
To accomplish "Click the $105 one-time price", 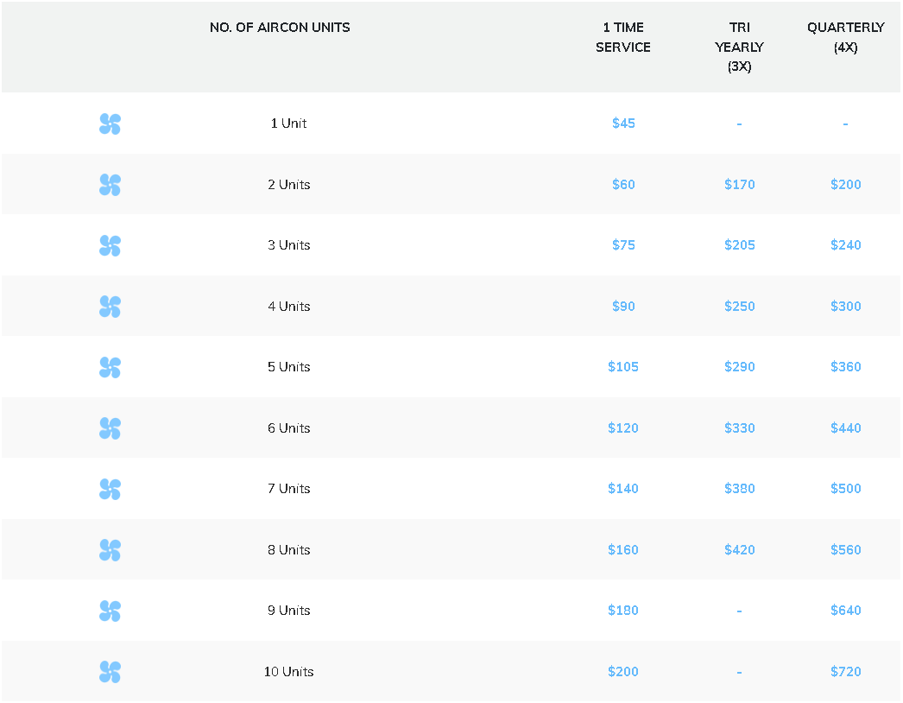I will [623, 366].
